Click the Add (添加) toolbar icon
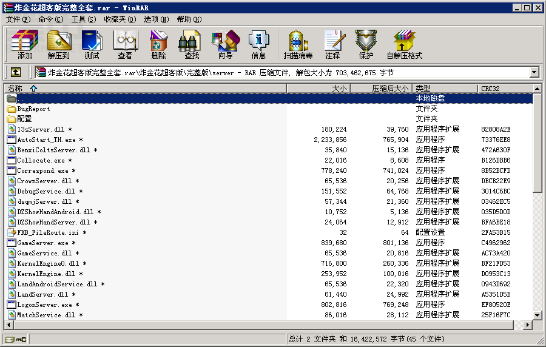The image size is (546, 347). [x=25, y=44]
